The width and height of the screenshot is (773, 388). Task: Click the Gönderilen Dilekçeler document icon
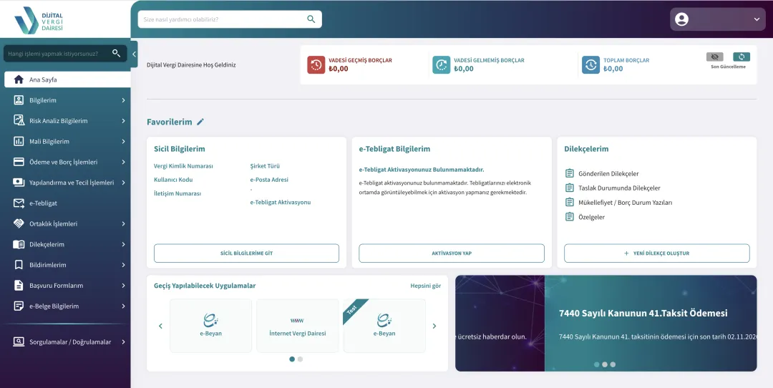[x=570, y=173]
